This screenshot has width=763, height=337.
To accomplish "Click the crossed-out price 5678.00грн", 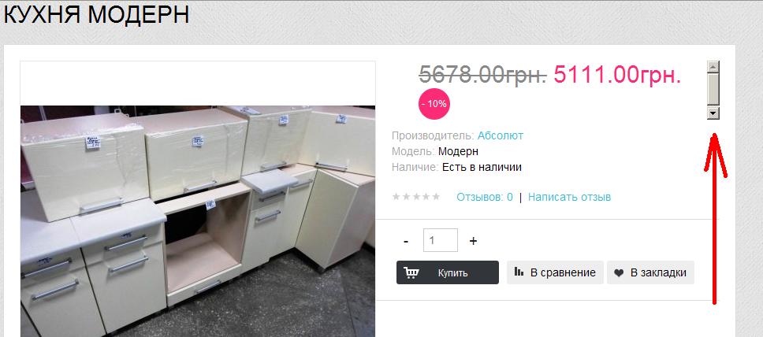I will click(482, 74).
